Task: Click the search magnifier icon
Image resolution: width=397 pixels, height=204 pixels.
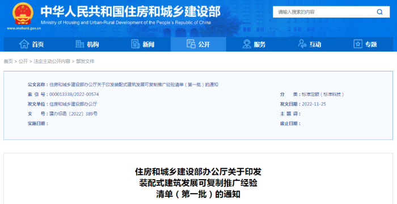Action: 379,12
